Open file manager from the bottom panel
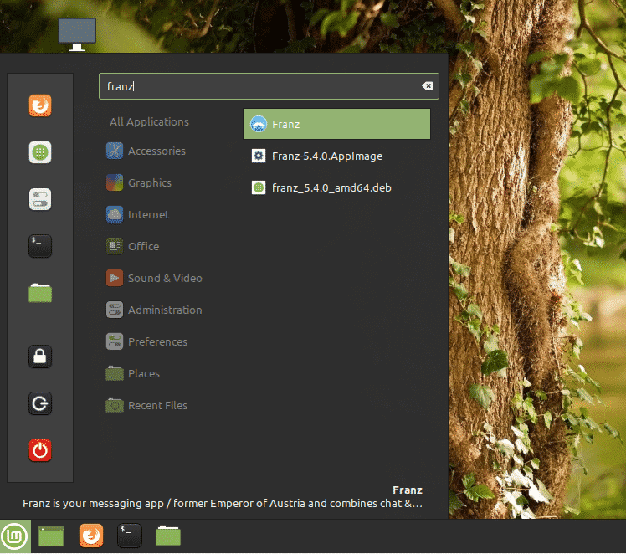Viewport: 626px width, 554px height. click(x=168, y=536)
